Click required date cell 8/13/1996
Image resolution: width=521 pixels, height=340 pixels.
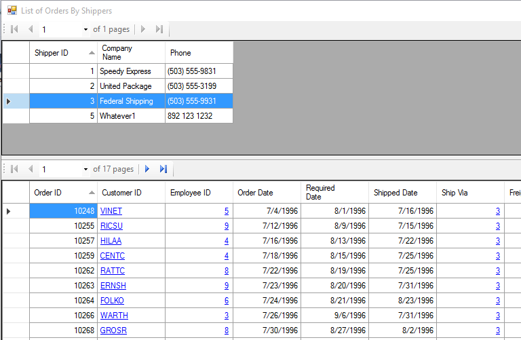[x=334, y=241]
